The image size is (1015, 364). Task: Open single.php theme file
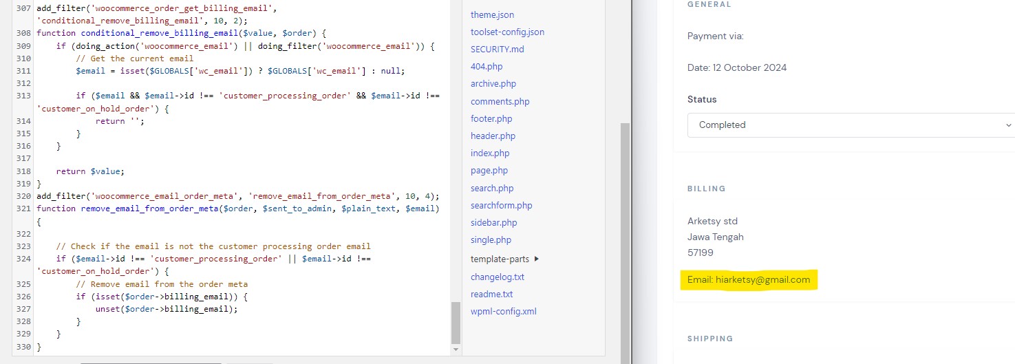coord(491,239)
